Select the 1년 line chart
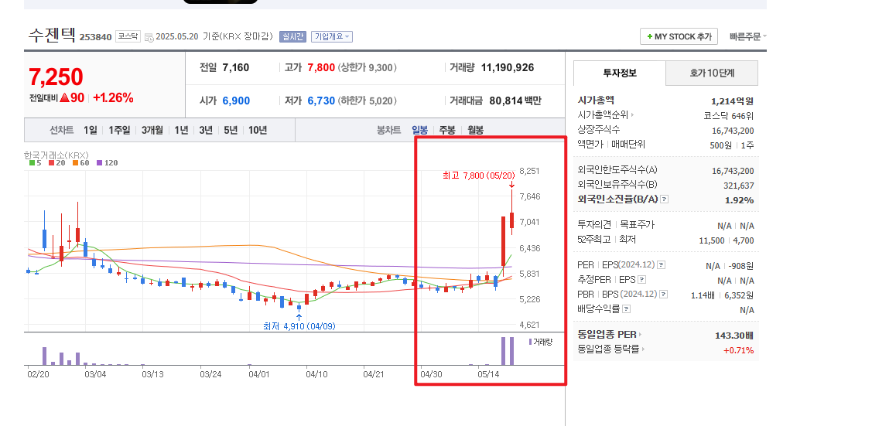The width and height of the screenshot is (872, 426). click(181, 131)
